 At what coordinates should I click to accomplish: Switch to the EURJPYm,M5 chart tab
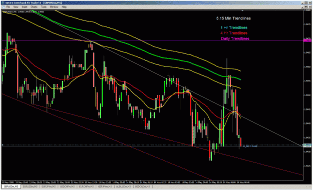point(49,186)
